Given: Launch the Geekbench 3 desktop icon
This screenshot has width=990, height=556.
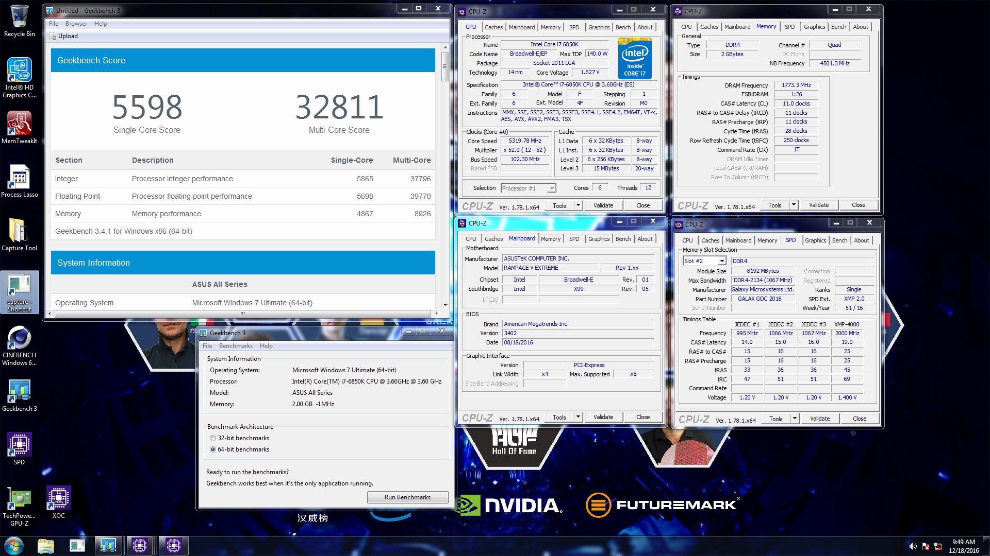Looking at the screenshot, I should 19,395.
